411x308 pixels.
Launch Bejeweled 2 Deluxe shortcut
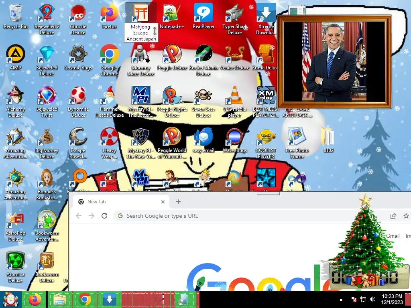[x=47, y=19]
